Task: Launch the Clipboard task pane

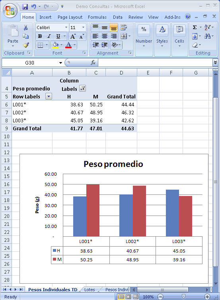Action: 29,53
